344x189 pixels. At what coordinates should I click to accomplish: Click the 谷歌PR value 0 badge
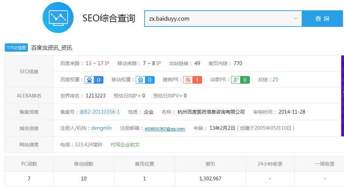coord(245,80)
